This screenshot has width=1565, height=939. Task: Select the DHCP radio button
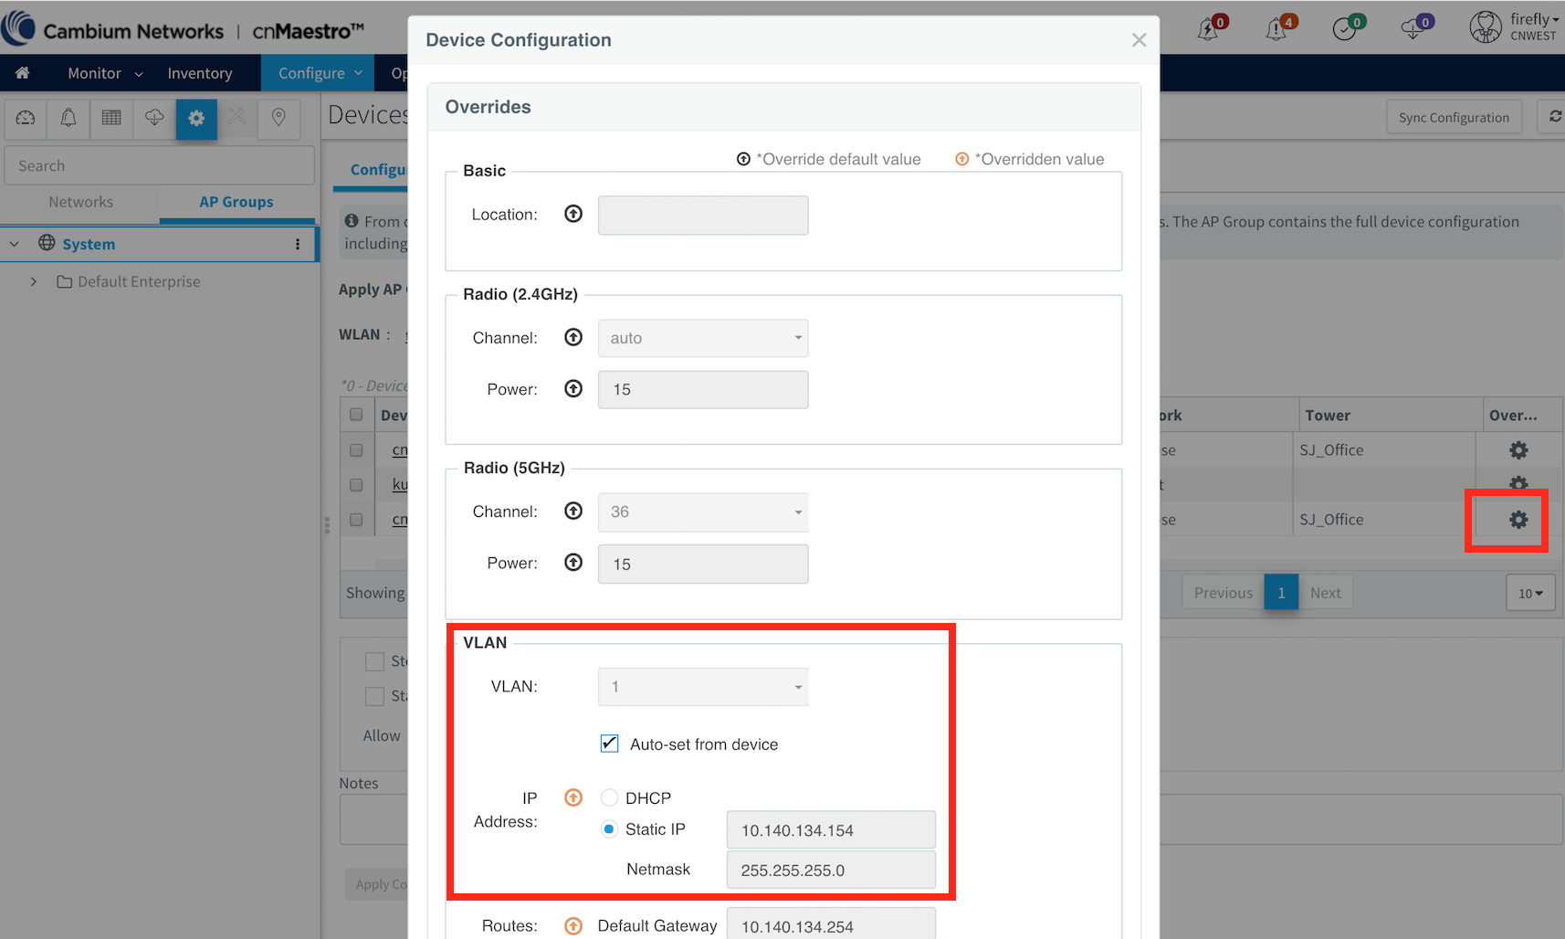(609, 797)
